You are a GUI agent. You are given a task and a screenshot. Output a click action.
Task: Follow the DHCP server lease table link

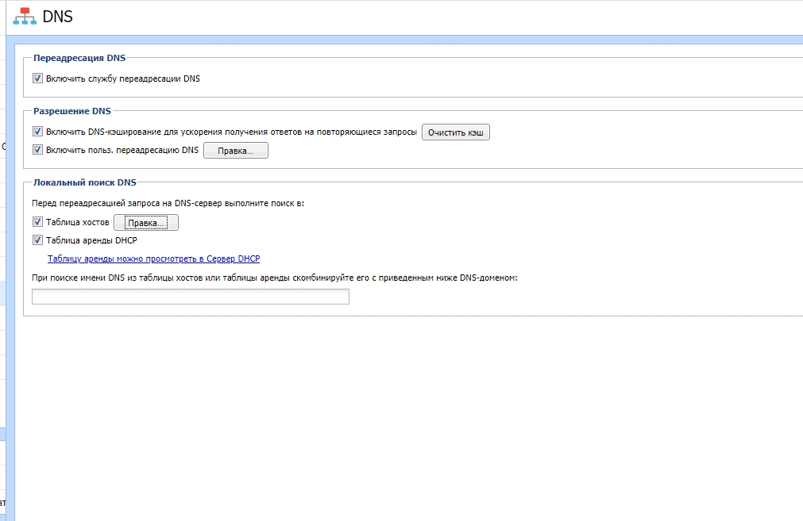point(153,259)
